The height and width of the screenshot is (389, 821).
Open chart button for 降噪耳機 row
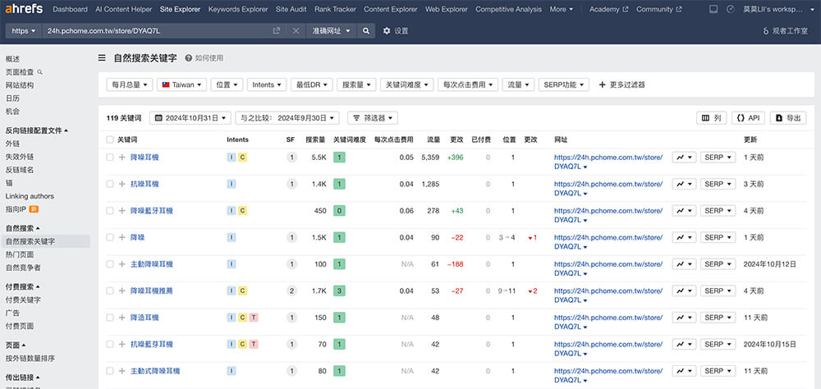685,157
